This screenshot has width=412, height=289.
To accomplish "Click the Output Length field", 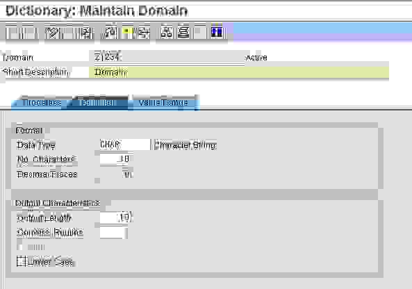I will click(x=116, y=217).
